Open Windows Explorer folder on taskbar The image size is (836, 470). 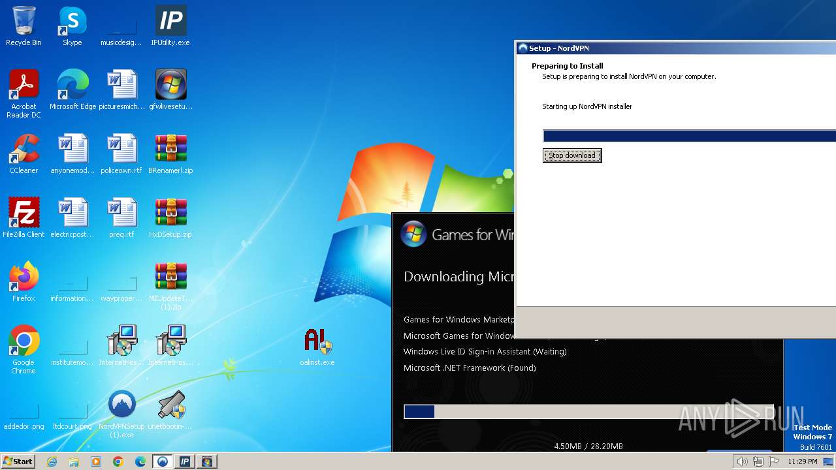pos(74,462)
